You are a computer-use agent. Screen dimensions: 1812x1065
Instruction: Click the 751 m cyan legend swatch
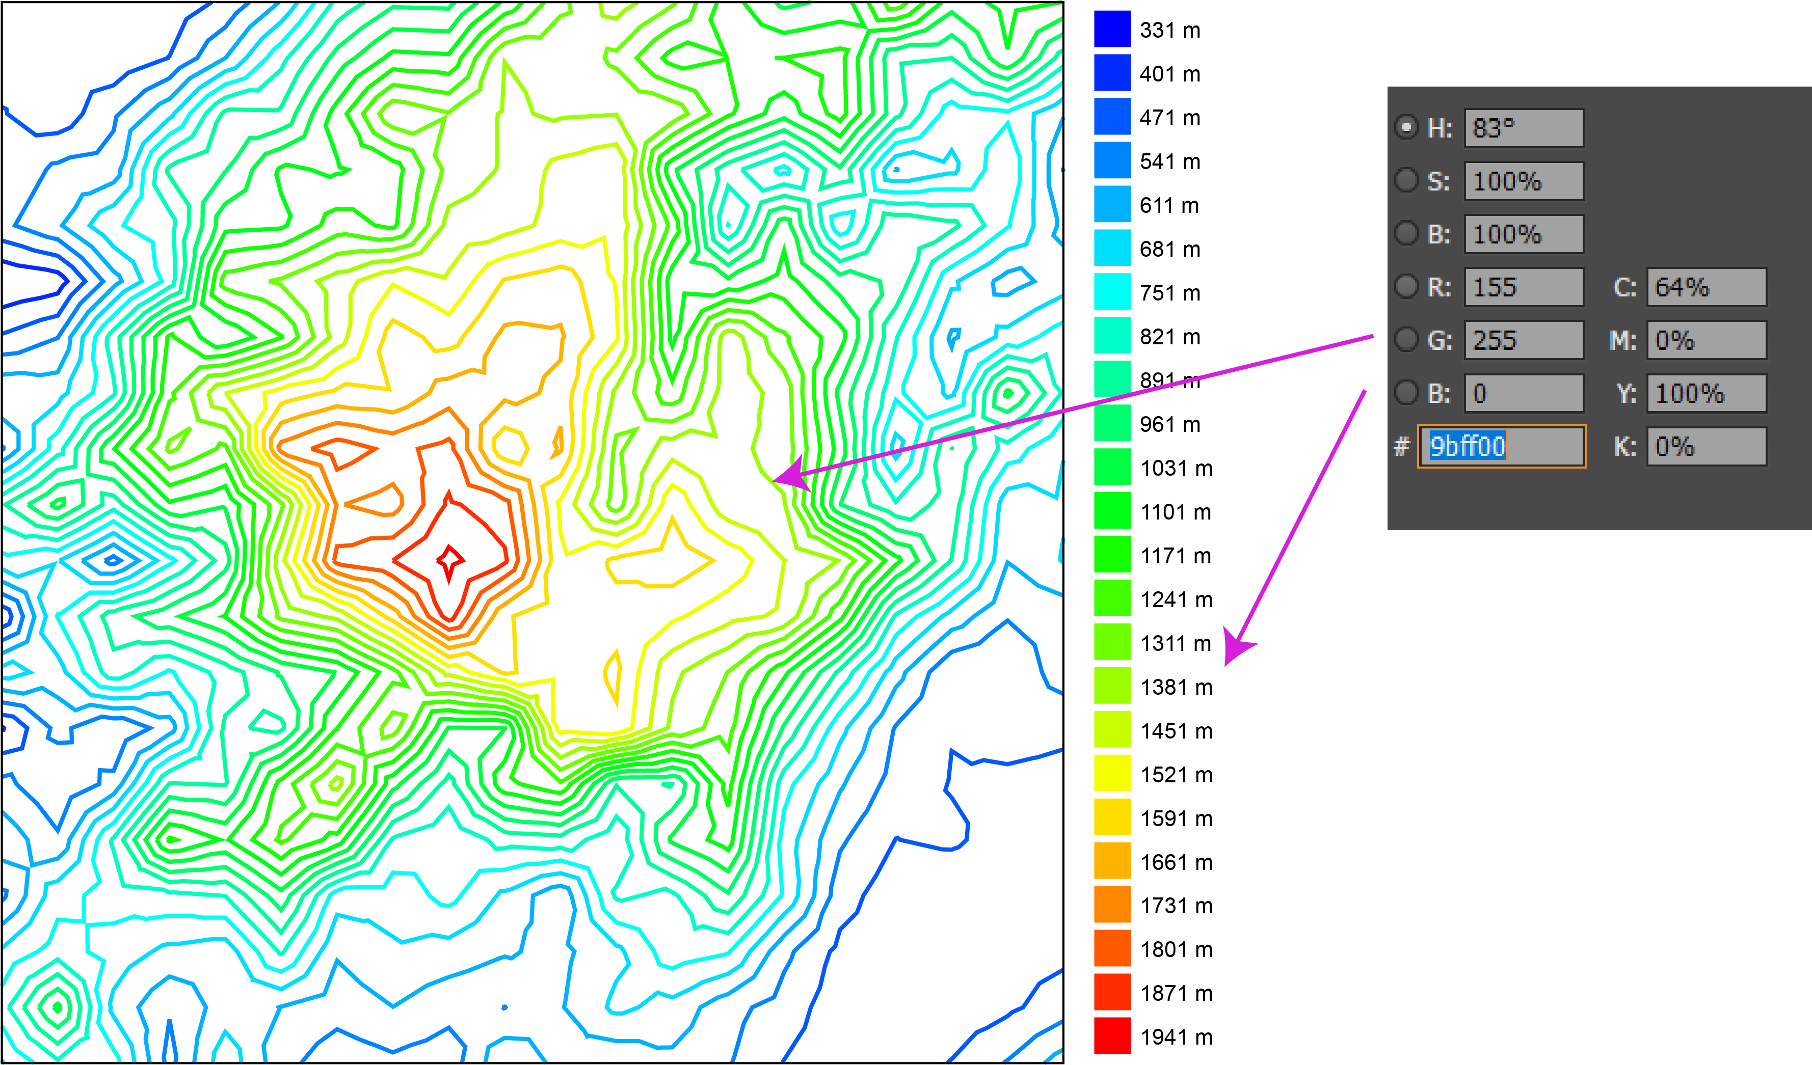pyautogui.click(x=1112, y=292)
